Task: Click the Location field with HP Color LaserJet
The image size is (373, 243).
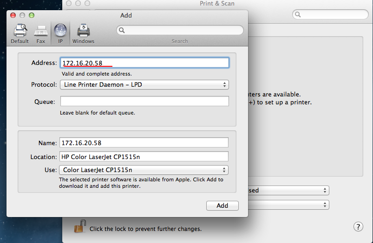Action: coord(144,157)
